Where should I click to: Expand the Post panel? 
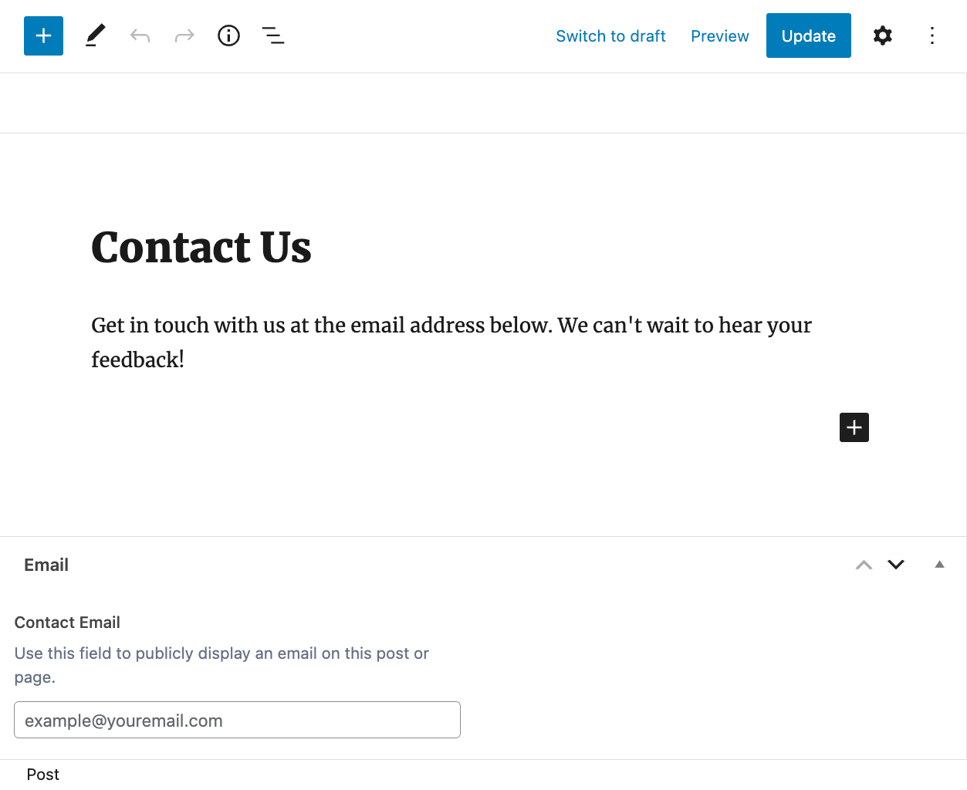tap(42, 774)
